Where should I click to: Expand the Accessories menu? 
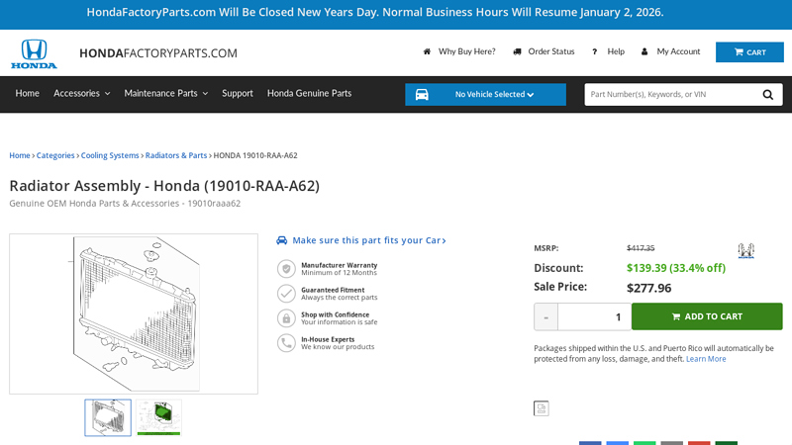[81, 93]
